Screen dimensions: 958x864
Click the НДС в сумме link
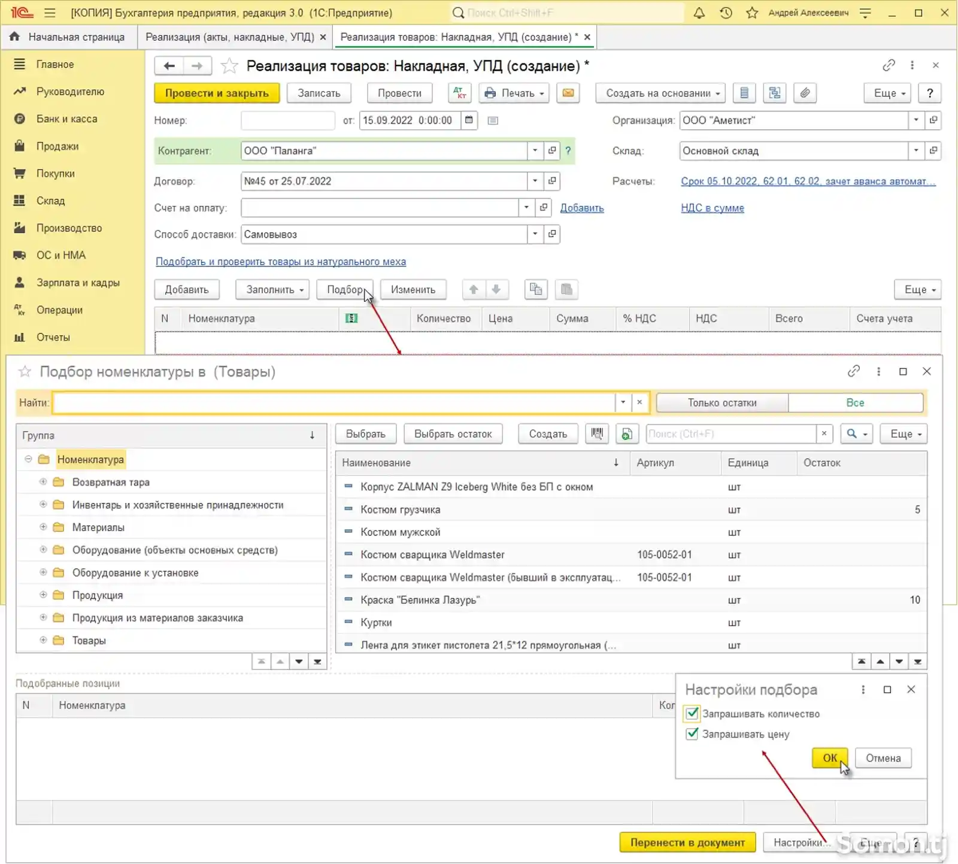coord(713,208)
